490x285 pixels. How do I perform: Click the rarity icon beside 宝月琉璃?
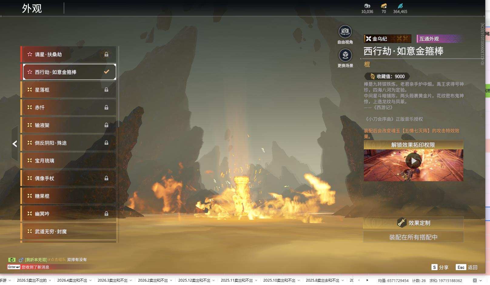[x=30, y=160]
